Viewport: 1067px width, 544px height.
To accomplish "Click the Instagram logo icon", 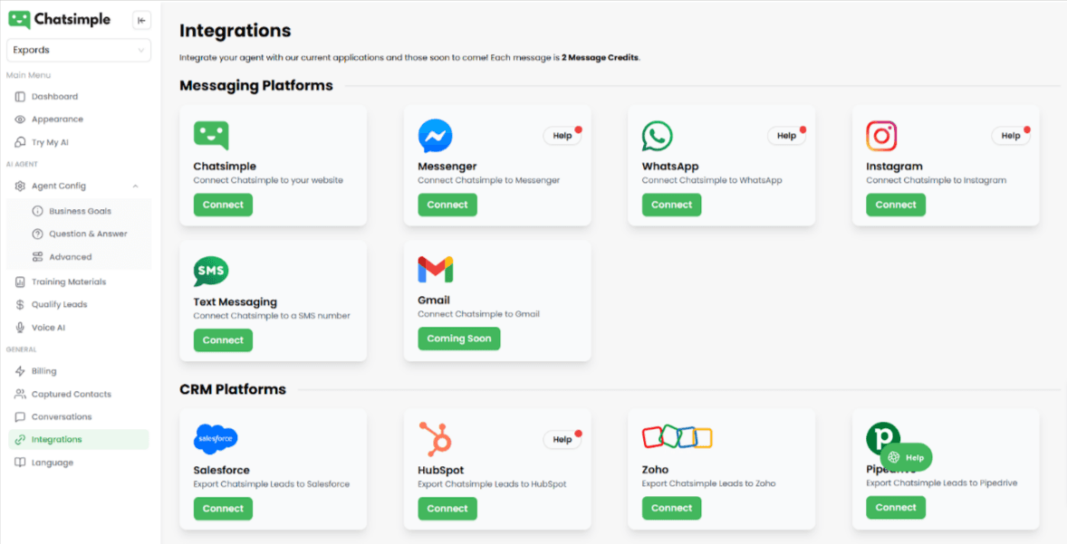I will click(881, 136).
